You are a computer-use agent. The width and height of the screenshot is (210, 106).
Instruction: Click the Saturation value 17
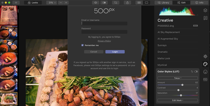tap(197, 93)
